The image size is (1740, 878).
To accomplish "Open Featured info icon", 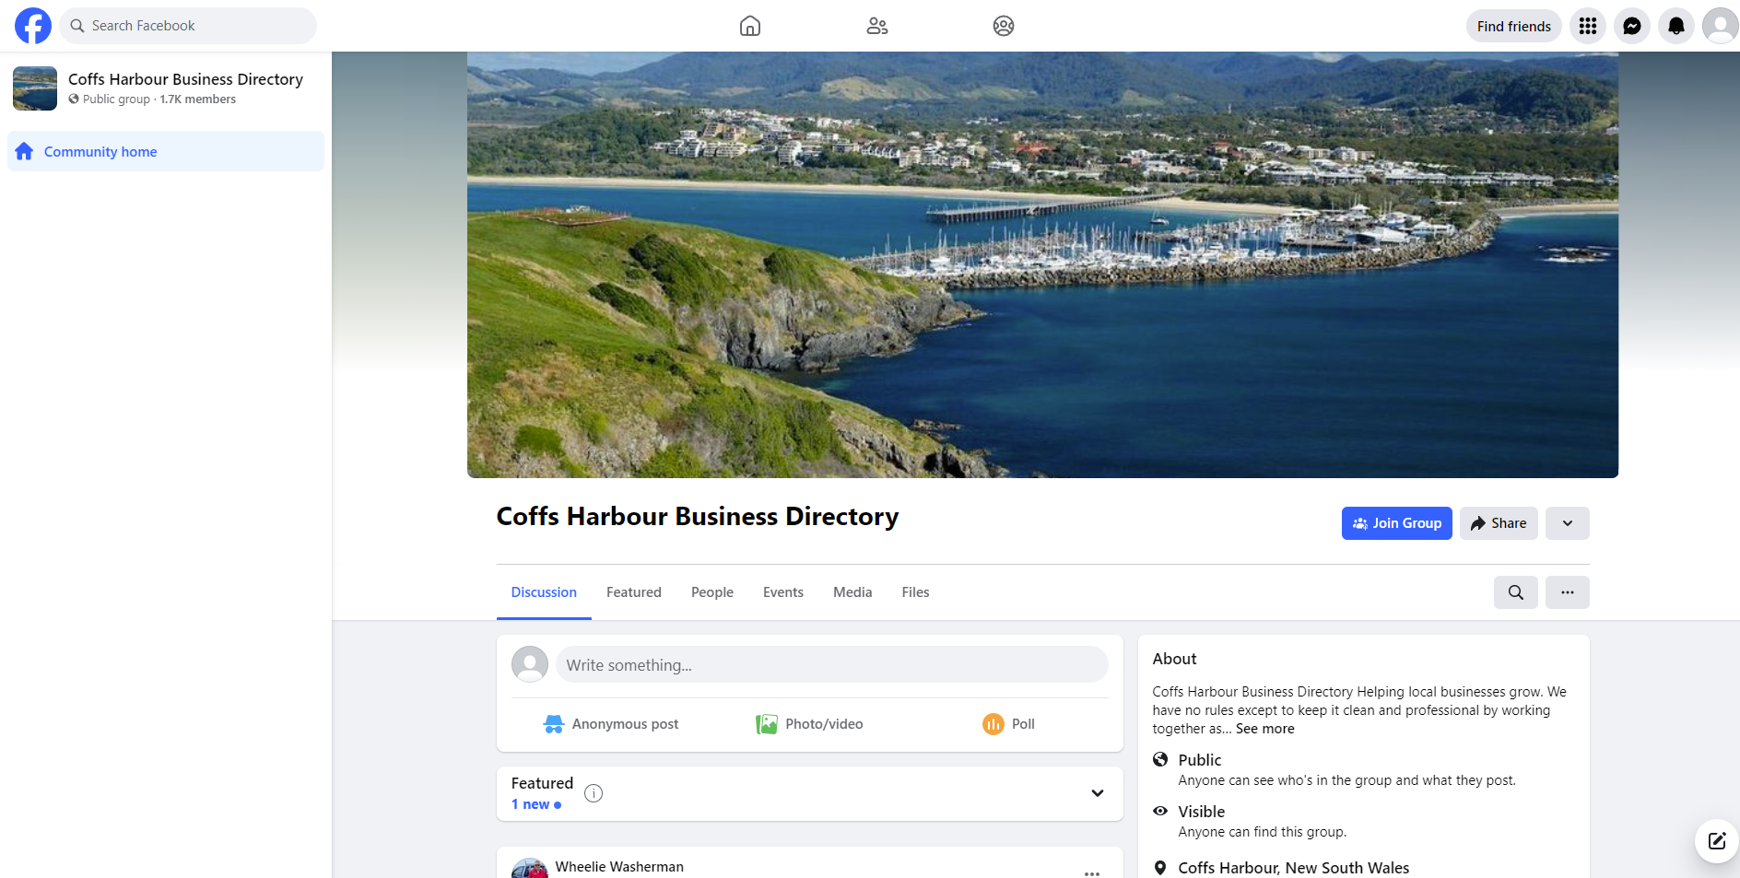I will tap(594, 793).
